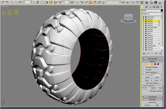
Task: Open the Layer Manager icon
Action: point(133,2)
